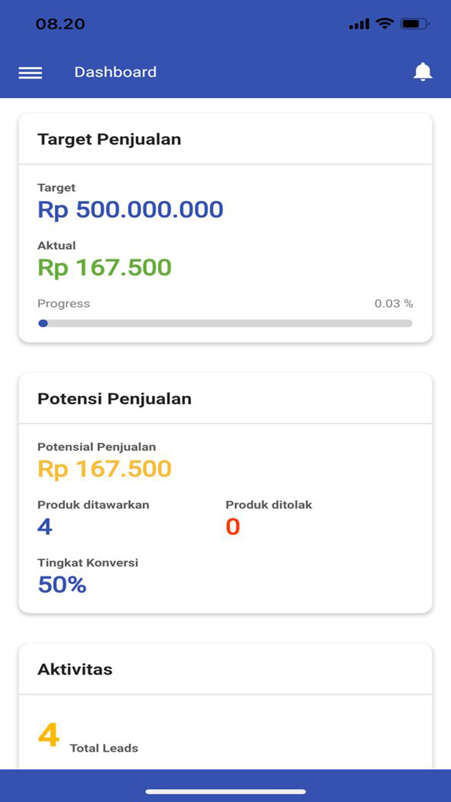The height and width of the screenshot is (802, 451).
Task: Select the Dashboard title in the header
Action: tap(116, 72)
